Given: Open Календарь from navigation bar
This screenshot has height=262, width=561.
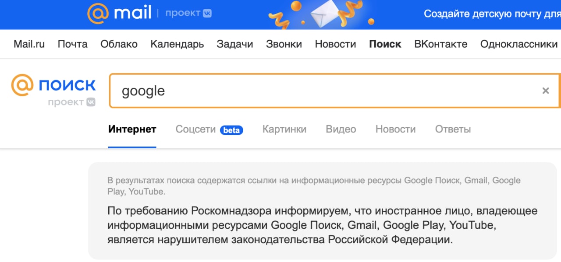Looking at the screenshot, I should coord(177,44).
